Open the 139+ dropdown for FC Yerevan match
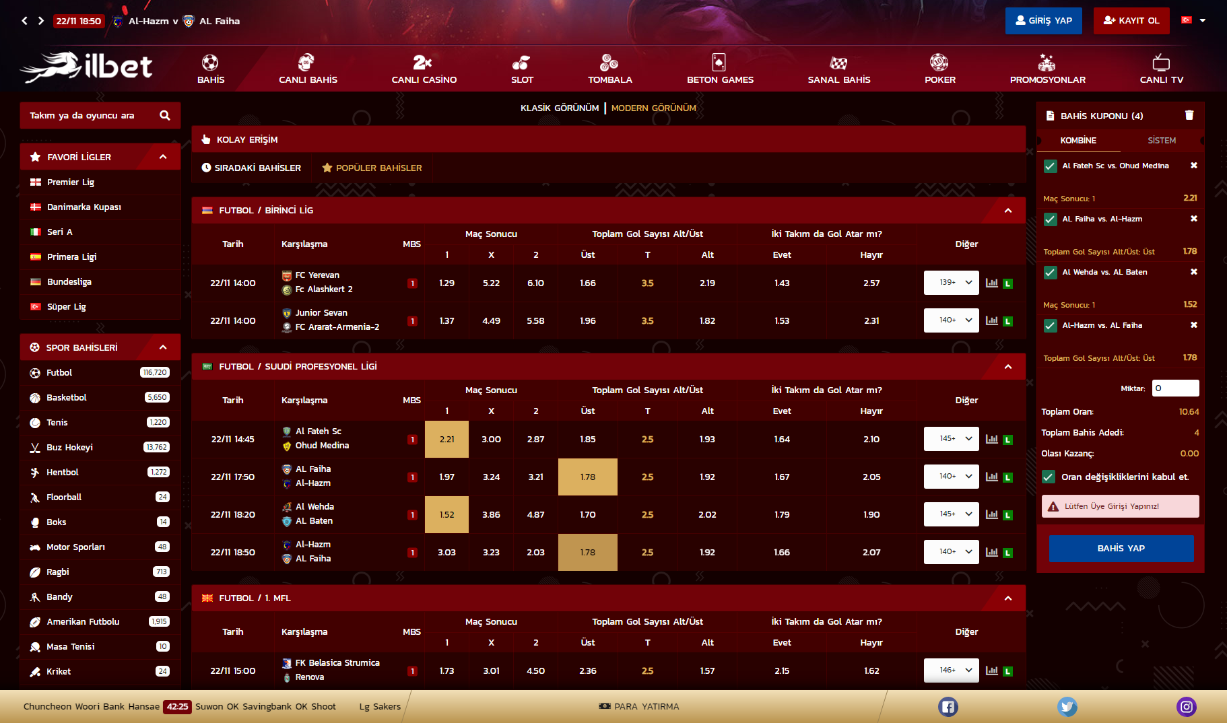 [951, 283]
